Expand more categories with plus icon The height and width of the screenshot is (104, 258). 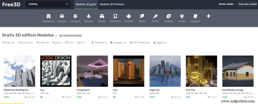pyautogui.click(x=208, y=16)
